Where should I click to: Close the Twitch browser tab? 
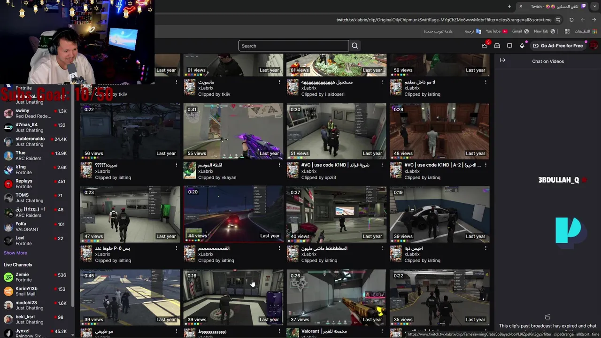click(x=520, y=6)
